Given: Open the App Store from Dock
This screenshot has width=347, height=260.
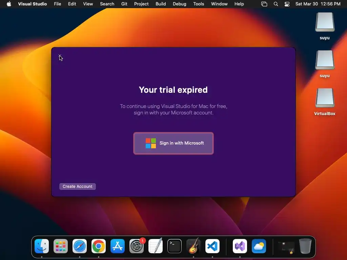Looking at the screenshot, I should pos(118,246).
